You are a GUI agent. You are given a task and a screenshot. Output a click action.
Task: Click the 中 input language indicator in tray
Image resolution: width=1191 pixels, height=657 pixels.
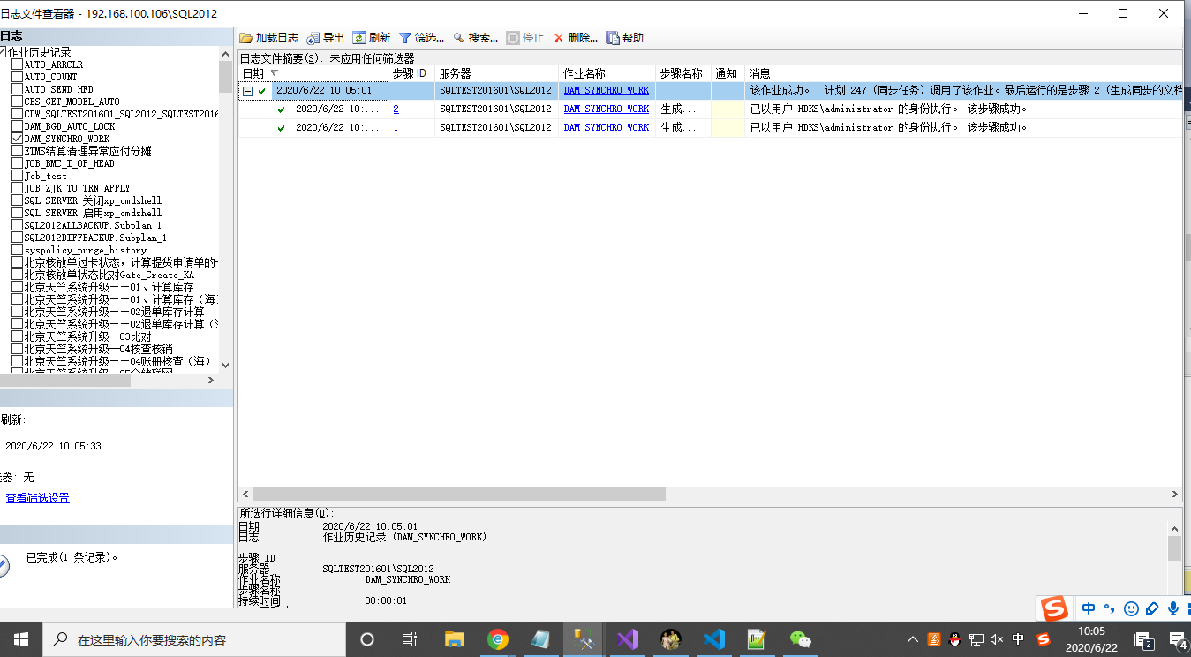point(1018,639)
